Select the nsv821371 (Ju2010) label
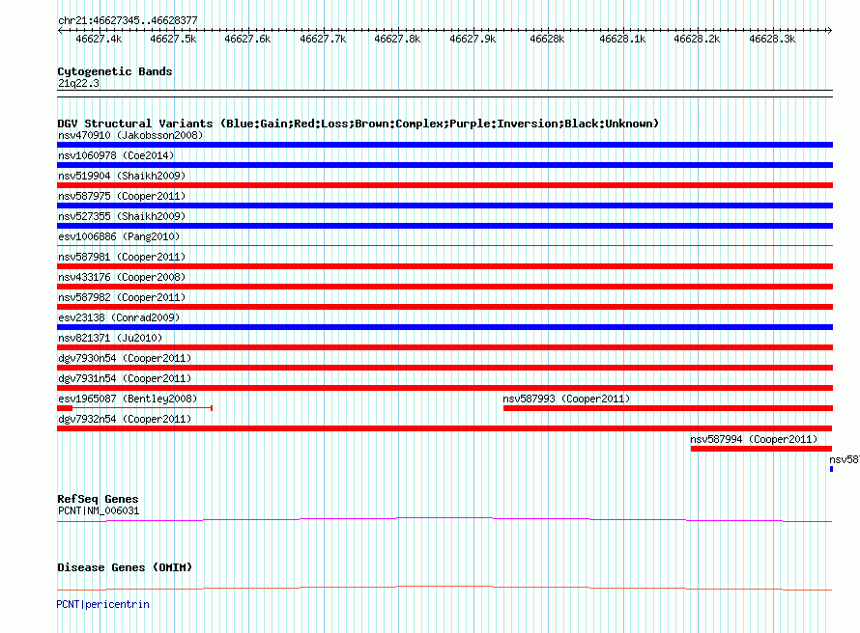Image resolution: width=860 pixels, height=633 pixels. pos(110,338)
